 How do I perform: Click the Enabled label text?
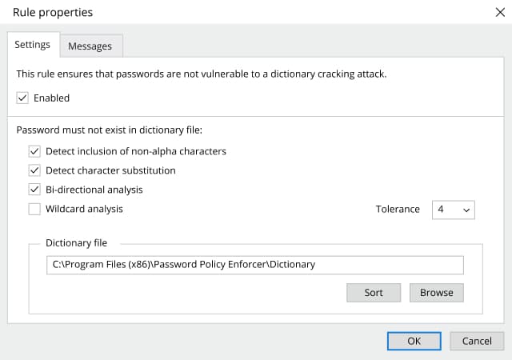tap(51, 98)
